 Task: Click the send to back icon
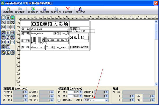pyautogui.click(x=8, y=52)
